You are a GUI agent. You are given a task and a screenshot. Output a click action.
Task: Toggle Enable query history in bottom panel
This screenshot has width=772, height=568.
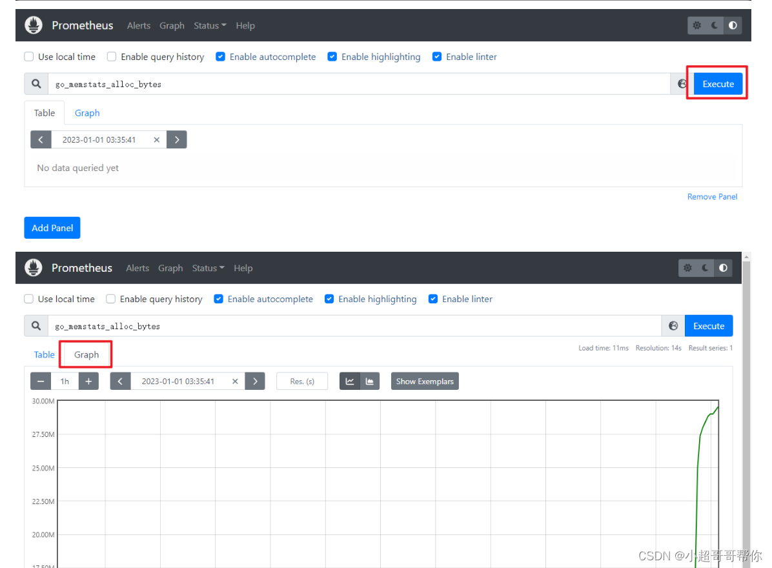(x=111, y=299)
